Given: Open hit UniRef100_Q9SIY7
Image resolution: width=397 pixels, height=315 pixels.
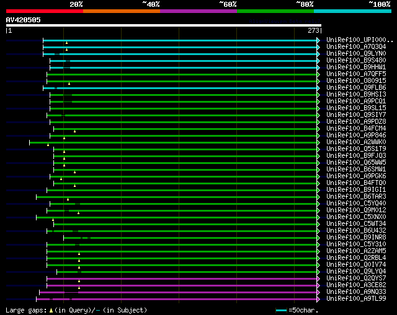Looking at the screenshot, I should coord(355,114).
